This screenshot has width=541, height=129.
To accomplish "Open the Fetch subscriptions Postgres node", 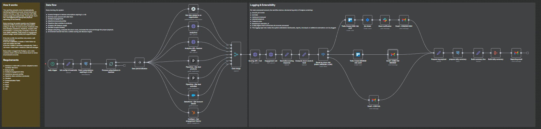I will [86, 64].
